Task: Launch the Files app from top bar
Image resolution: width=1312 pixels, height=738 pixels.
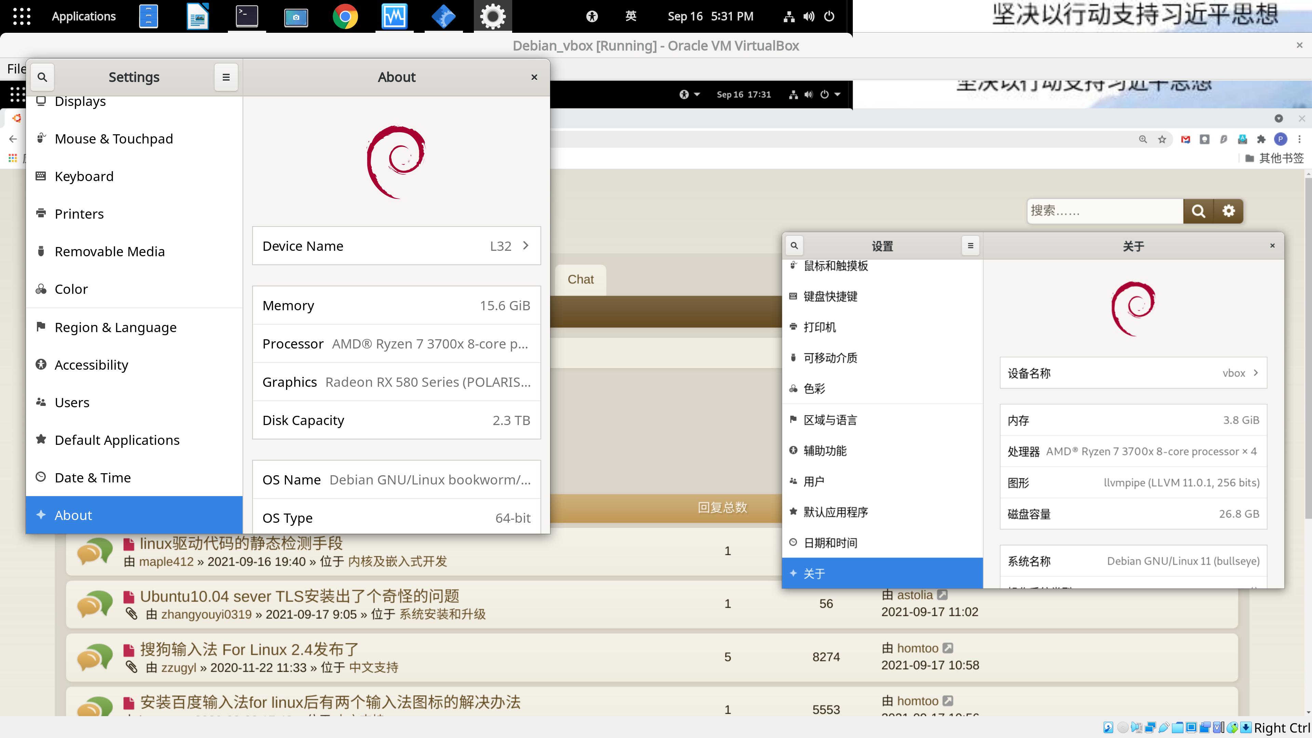Action: point(148,16)
